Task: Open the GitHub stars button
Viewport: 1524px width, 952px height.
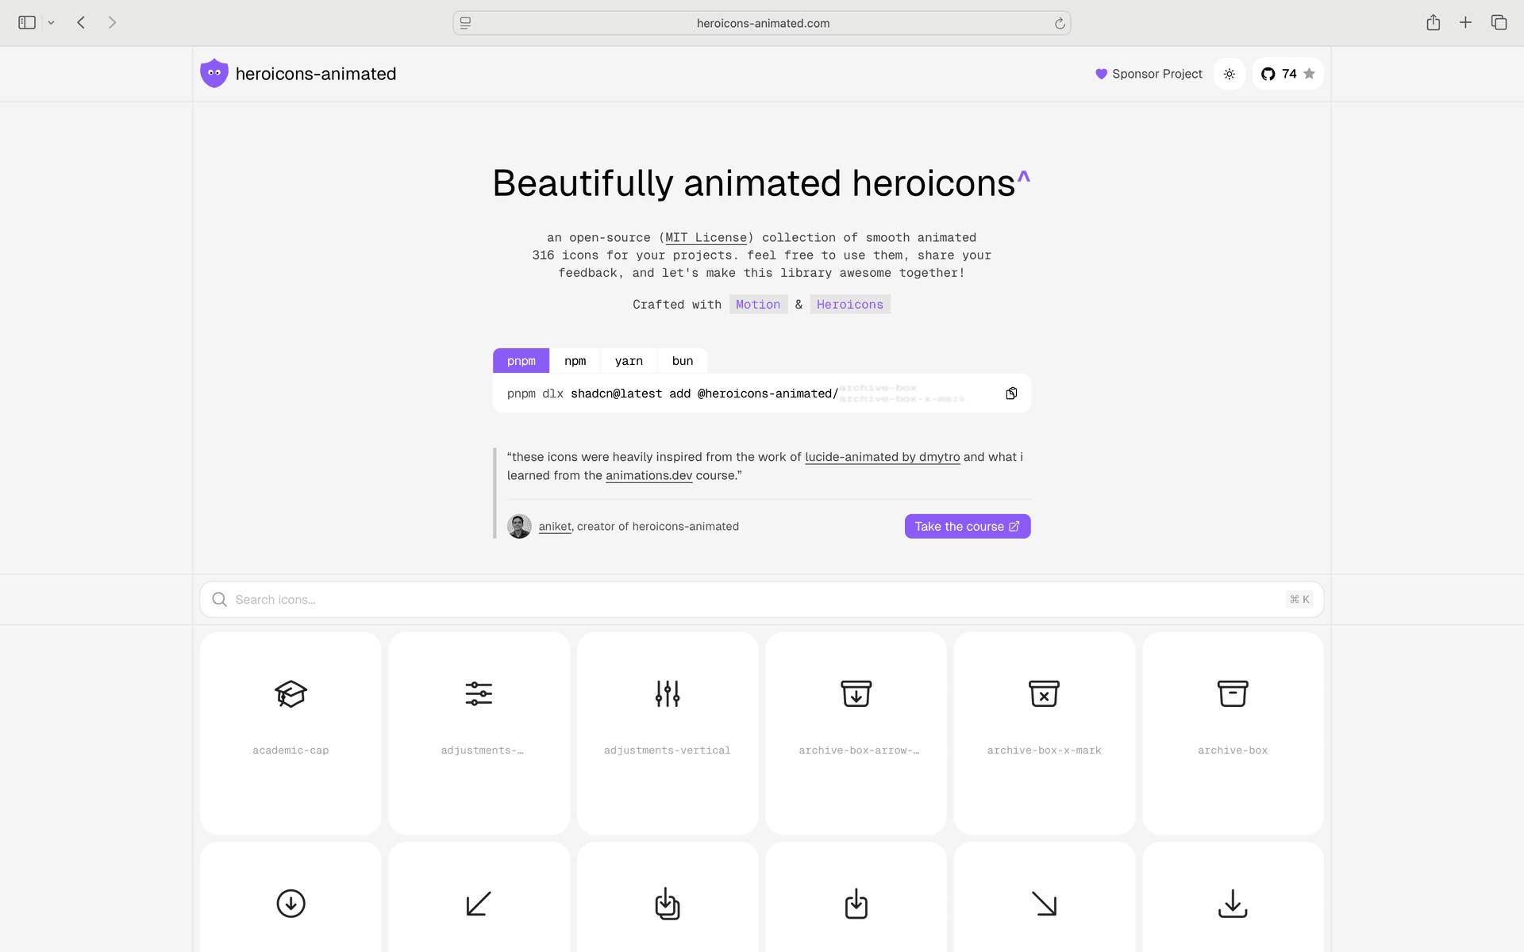Action: click(1287, 74)
